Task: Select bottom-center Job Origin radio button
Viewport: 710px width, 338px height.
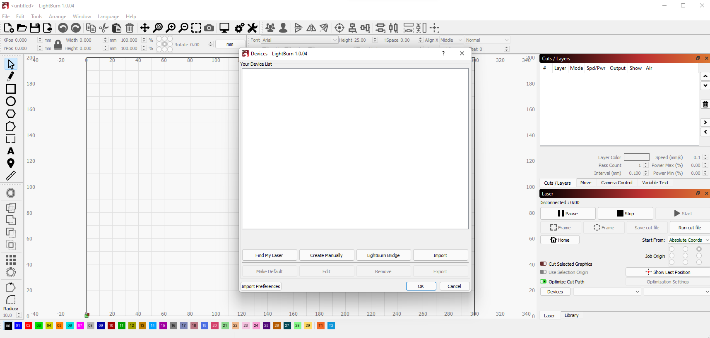Action: pos(685,262)
